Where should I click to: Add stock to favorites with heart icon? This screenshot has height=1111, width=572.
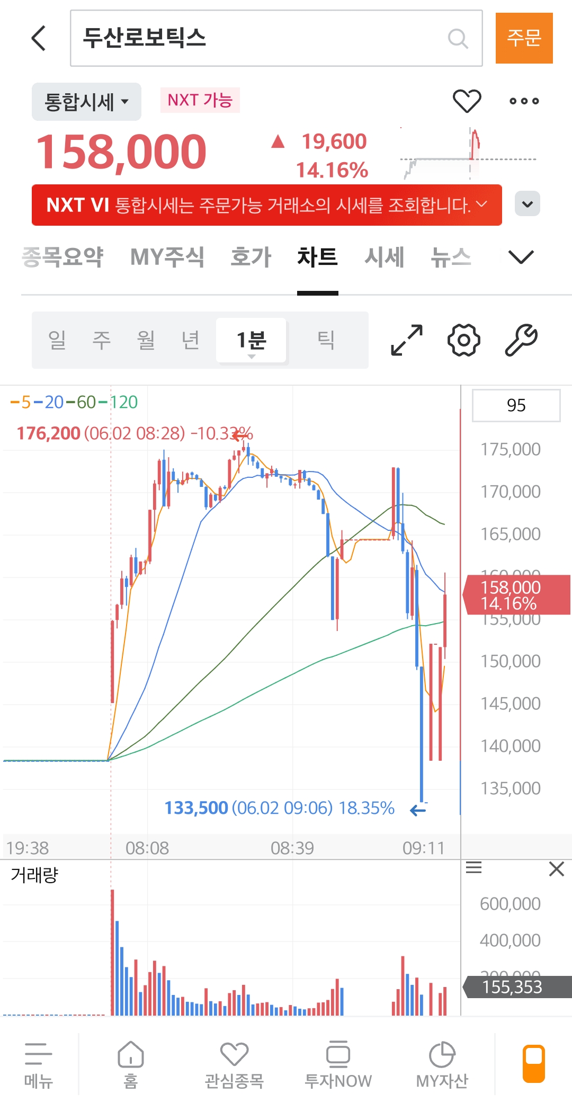467,101
